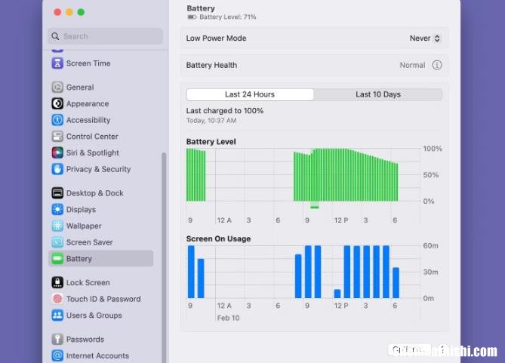Select Passwords label in sidebar
Screen dimensions: 505x363
(x=85, y=339)
